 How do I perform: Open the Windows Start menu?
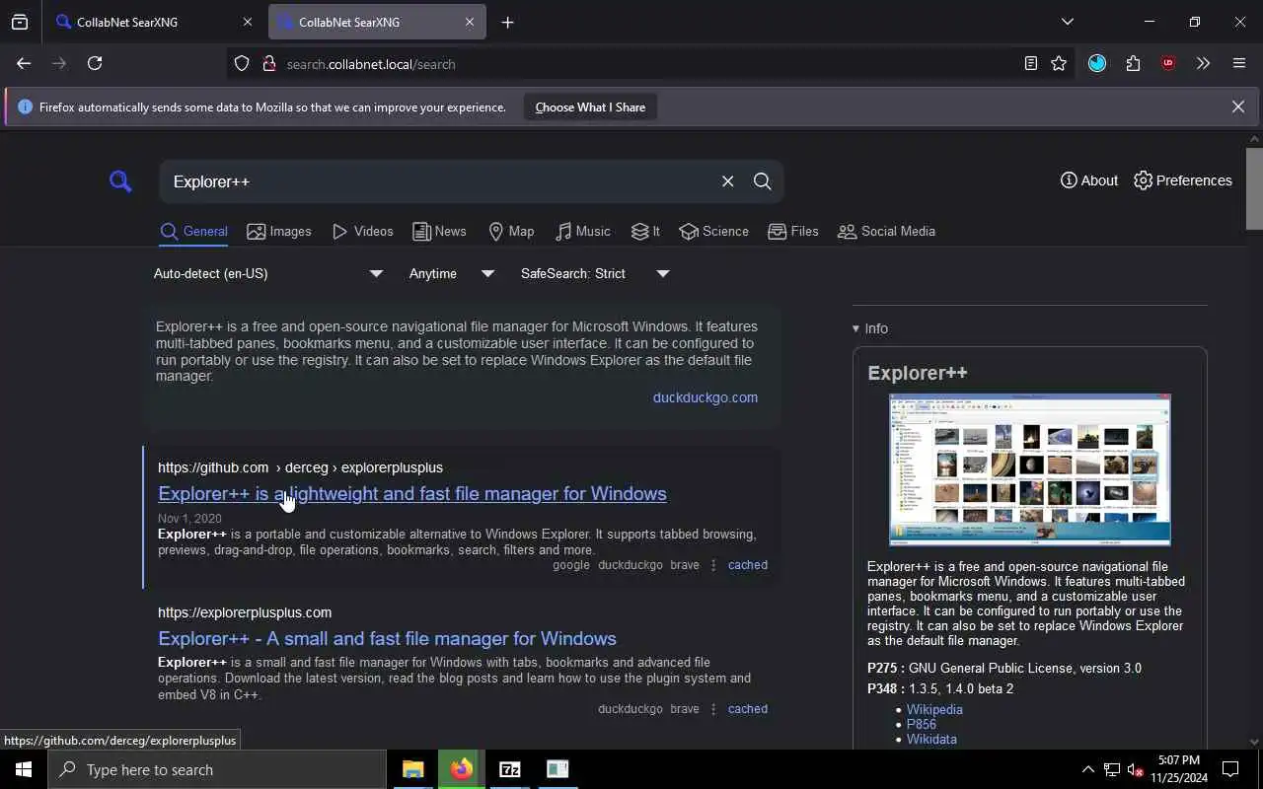(x=24, y=769)
